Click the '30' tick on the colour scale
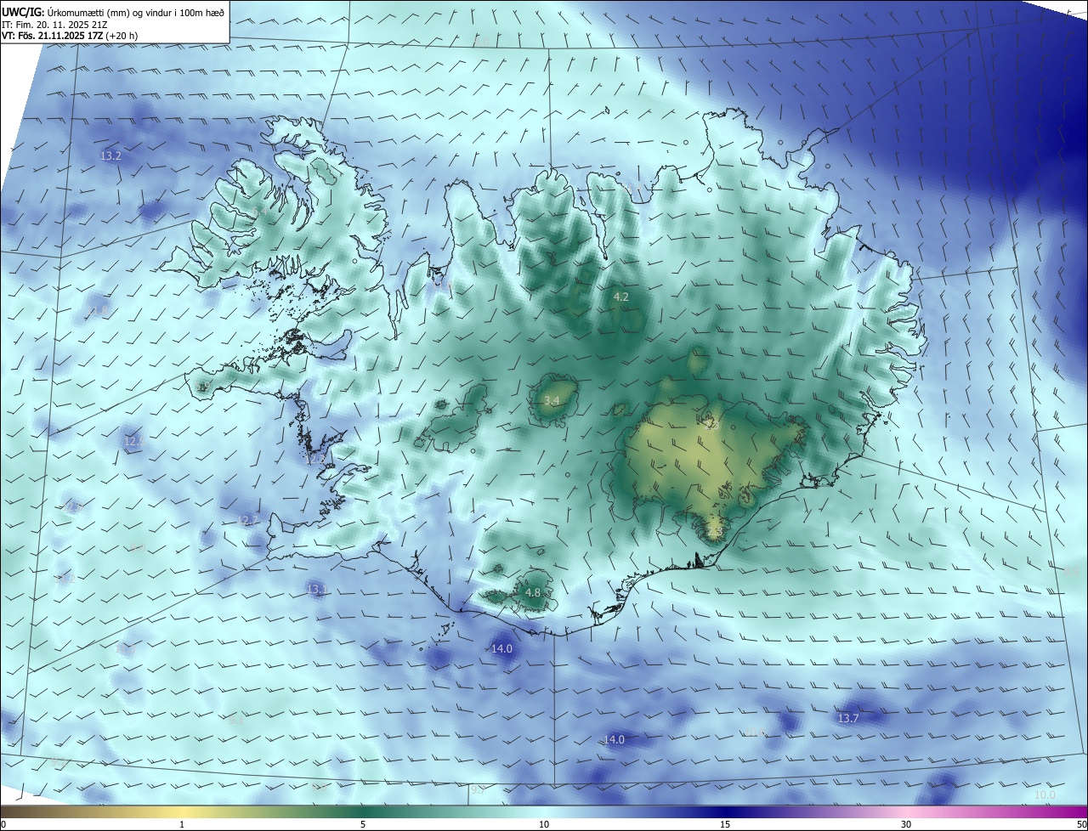This screenshot has width=1088, height=831. pyautogui.click(x=906, y=824)
